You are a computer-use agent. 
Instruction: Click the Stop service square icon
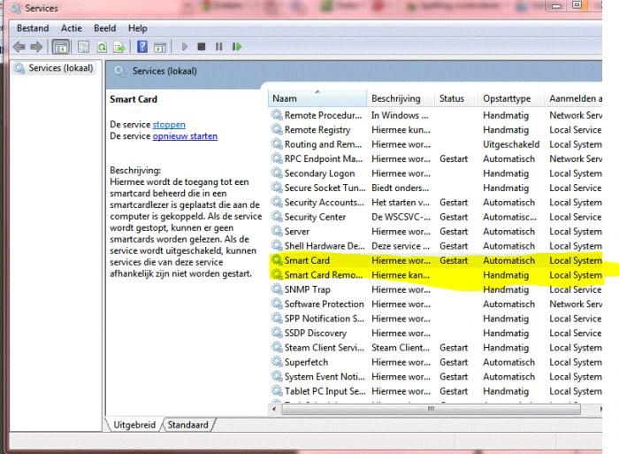[202, 46]
